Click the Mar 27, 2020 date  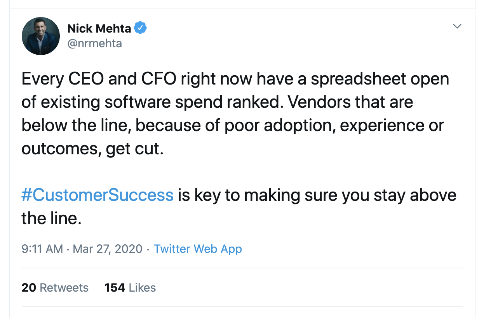pos(108,249)
